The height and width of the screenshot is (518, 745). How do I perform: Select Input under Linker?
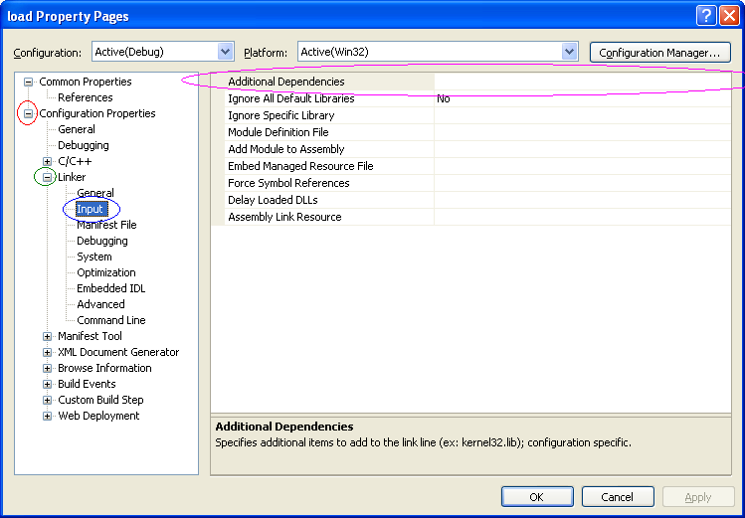[91, 209]
